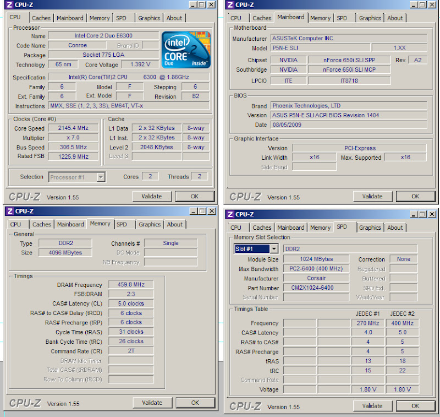This screenshot has width=440, height=417.
Task: Click the Intel Core 2 Duo logo
Action: point(186,50)
